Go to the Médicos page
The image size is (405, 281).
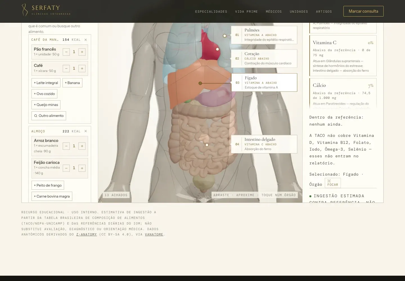click(274, 12)
